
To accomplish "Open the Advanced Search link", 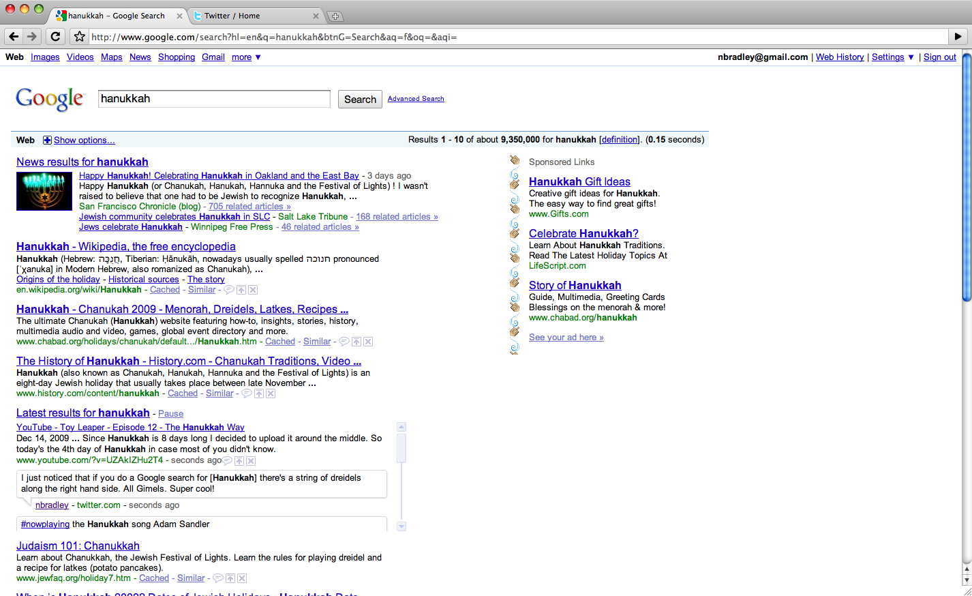I will (416, 99).
